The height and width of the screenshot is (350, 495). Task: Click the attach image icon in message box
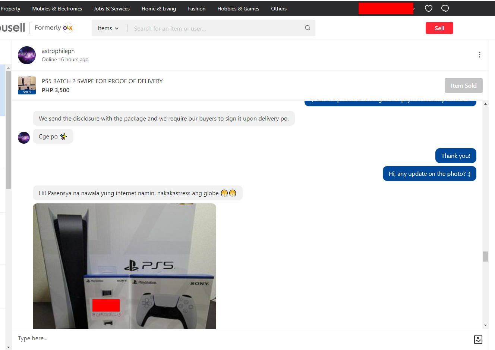[x=478, y=339]
